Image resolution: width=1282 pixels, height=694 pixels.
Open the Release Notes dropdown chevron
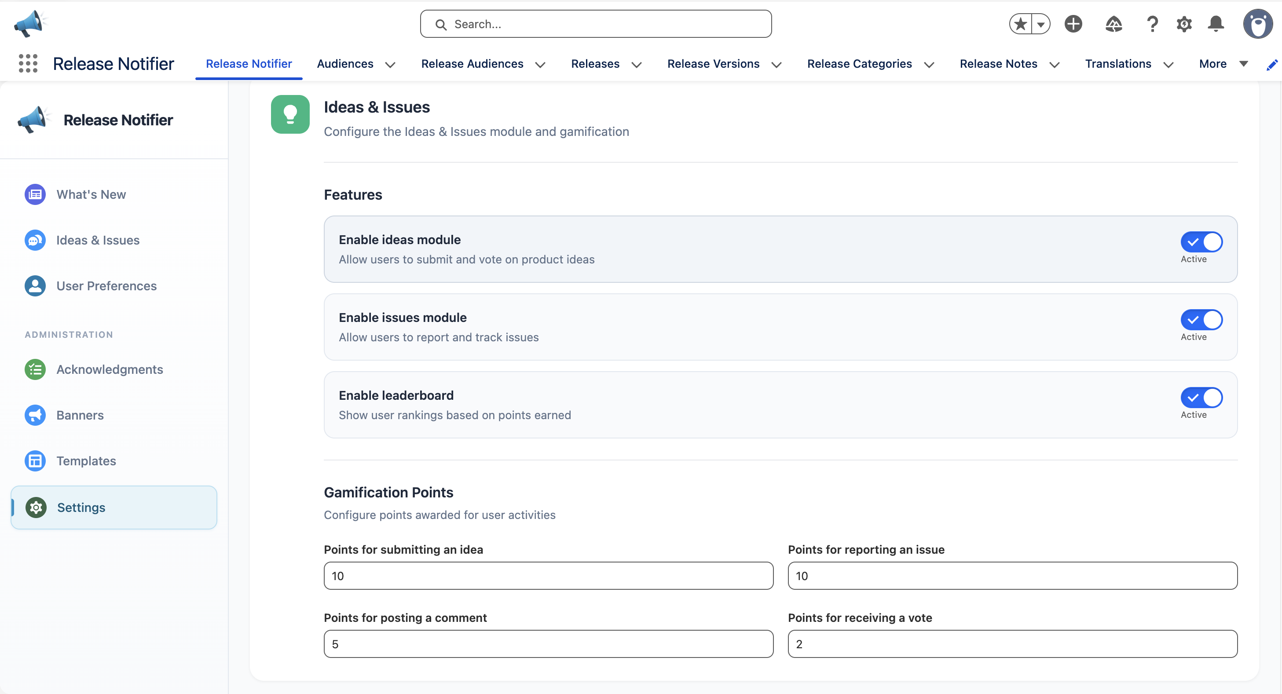1054,64
